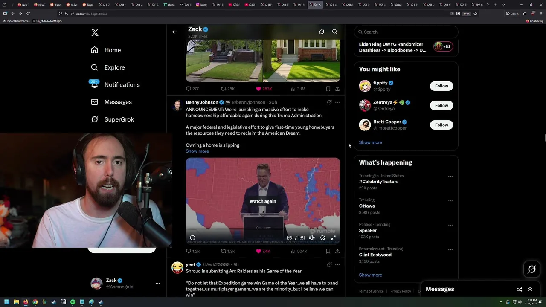Repost Benny Johnson post (1.3K)
Screen dimensions: 546x307
[x=228, y=251]
